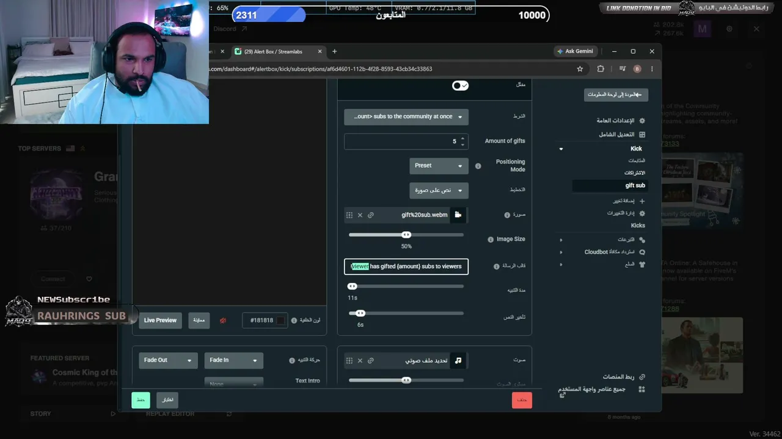This screenshot has width=782, height=439.
Task: Increase Amount of gifts with the up arrow
Action: point(462,138)
